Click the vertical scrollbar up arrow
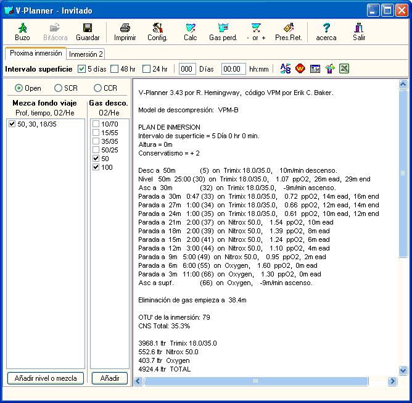 403,84
